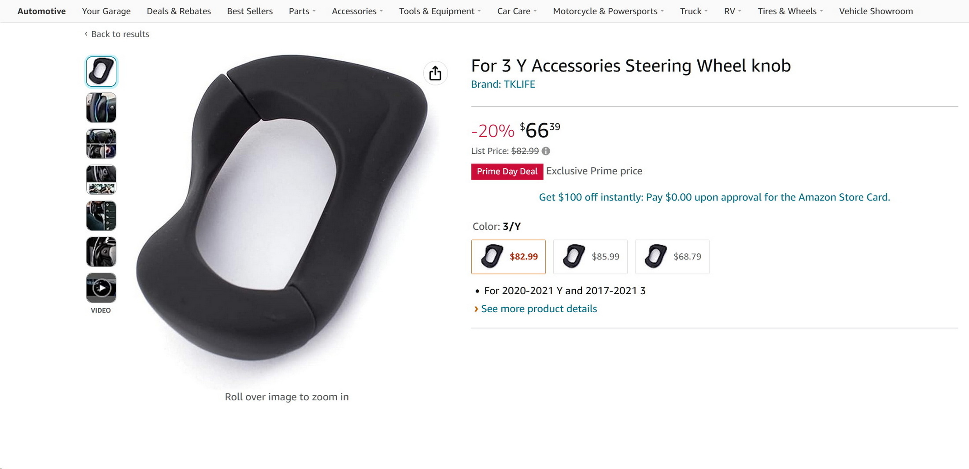Click the Back to results arrow

pyautogui.click(x=86, y=34)
